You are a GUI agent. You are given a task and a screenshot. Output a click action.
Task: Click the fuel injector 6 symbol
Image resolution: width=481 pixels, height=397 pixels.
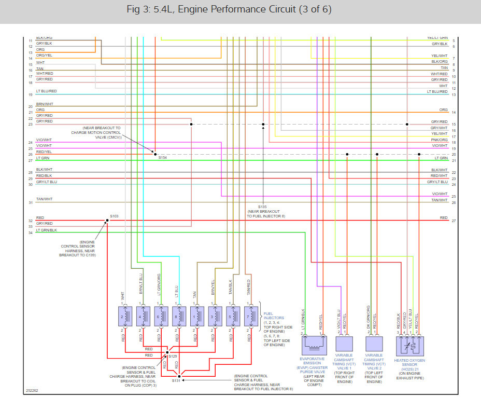pyautogui.click(x=161, y=316)
